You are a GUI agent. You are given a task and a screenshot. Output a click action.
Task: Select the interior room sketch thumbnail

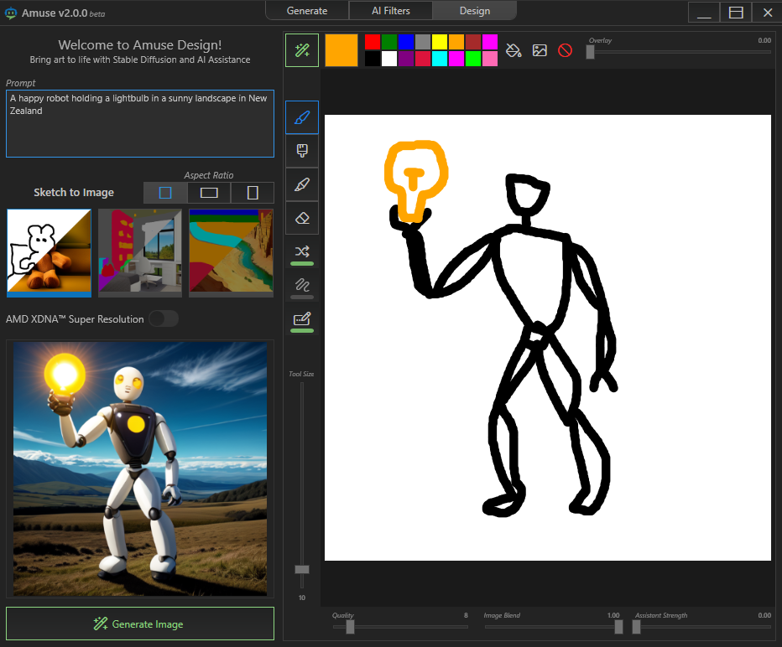click(x=140, y=252)
